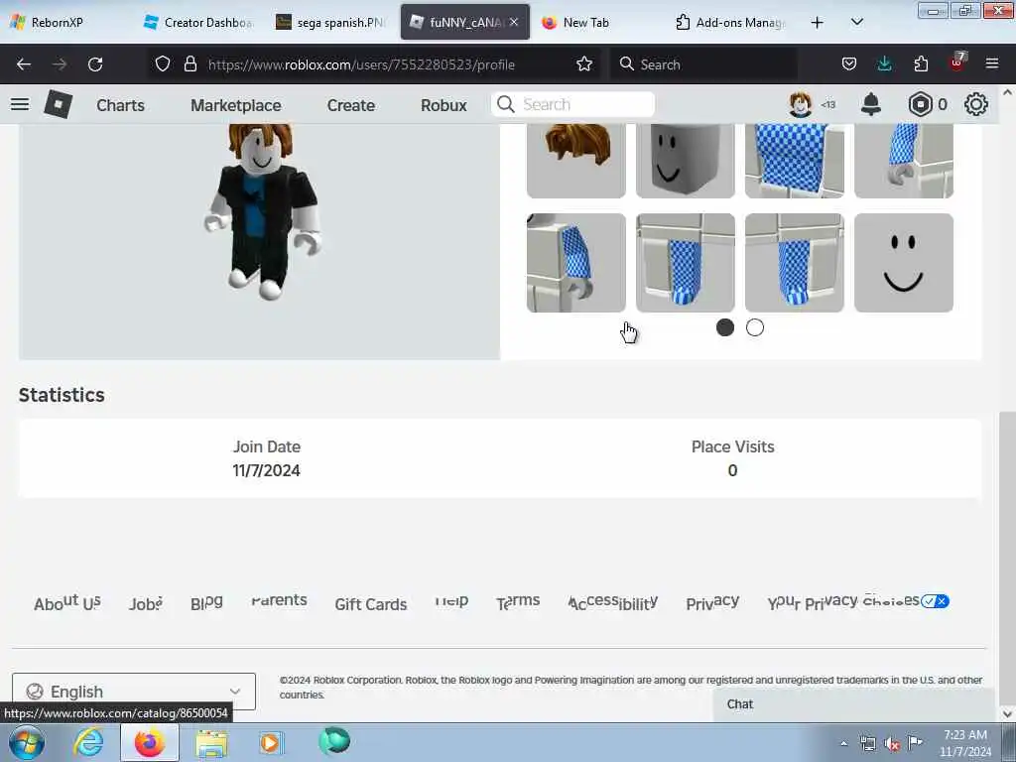The width and height of the screenshot is (1016, 762).
Task: Open the Robux menu item
Action: (x=444, y=105)
